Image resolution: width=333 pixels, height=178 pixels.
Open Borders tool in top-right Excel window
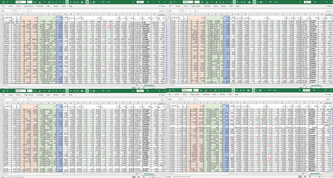pyautogui.click(x=202, y=2)
